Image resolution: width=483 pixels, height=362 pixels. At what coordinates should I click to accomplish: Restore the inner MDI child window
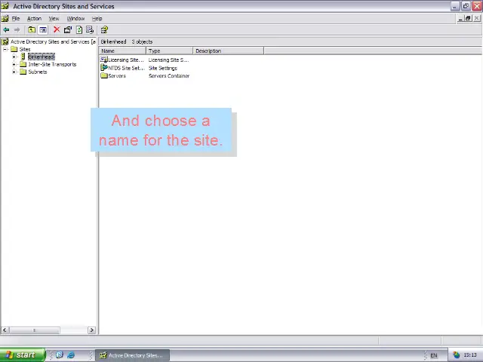click(468, 18)
